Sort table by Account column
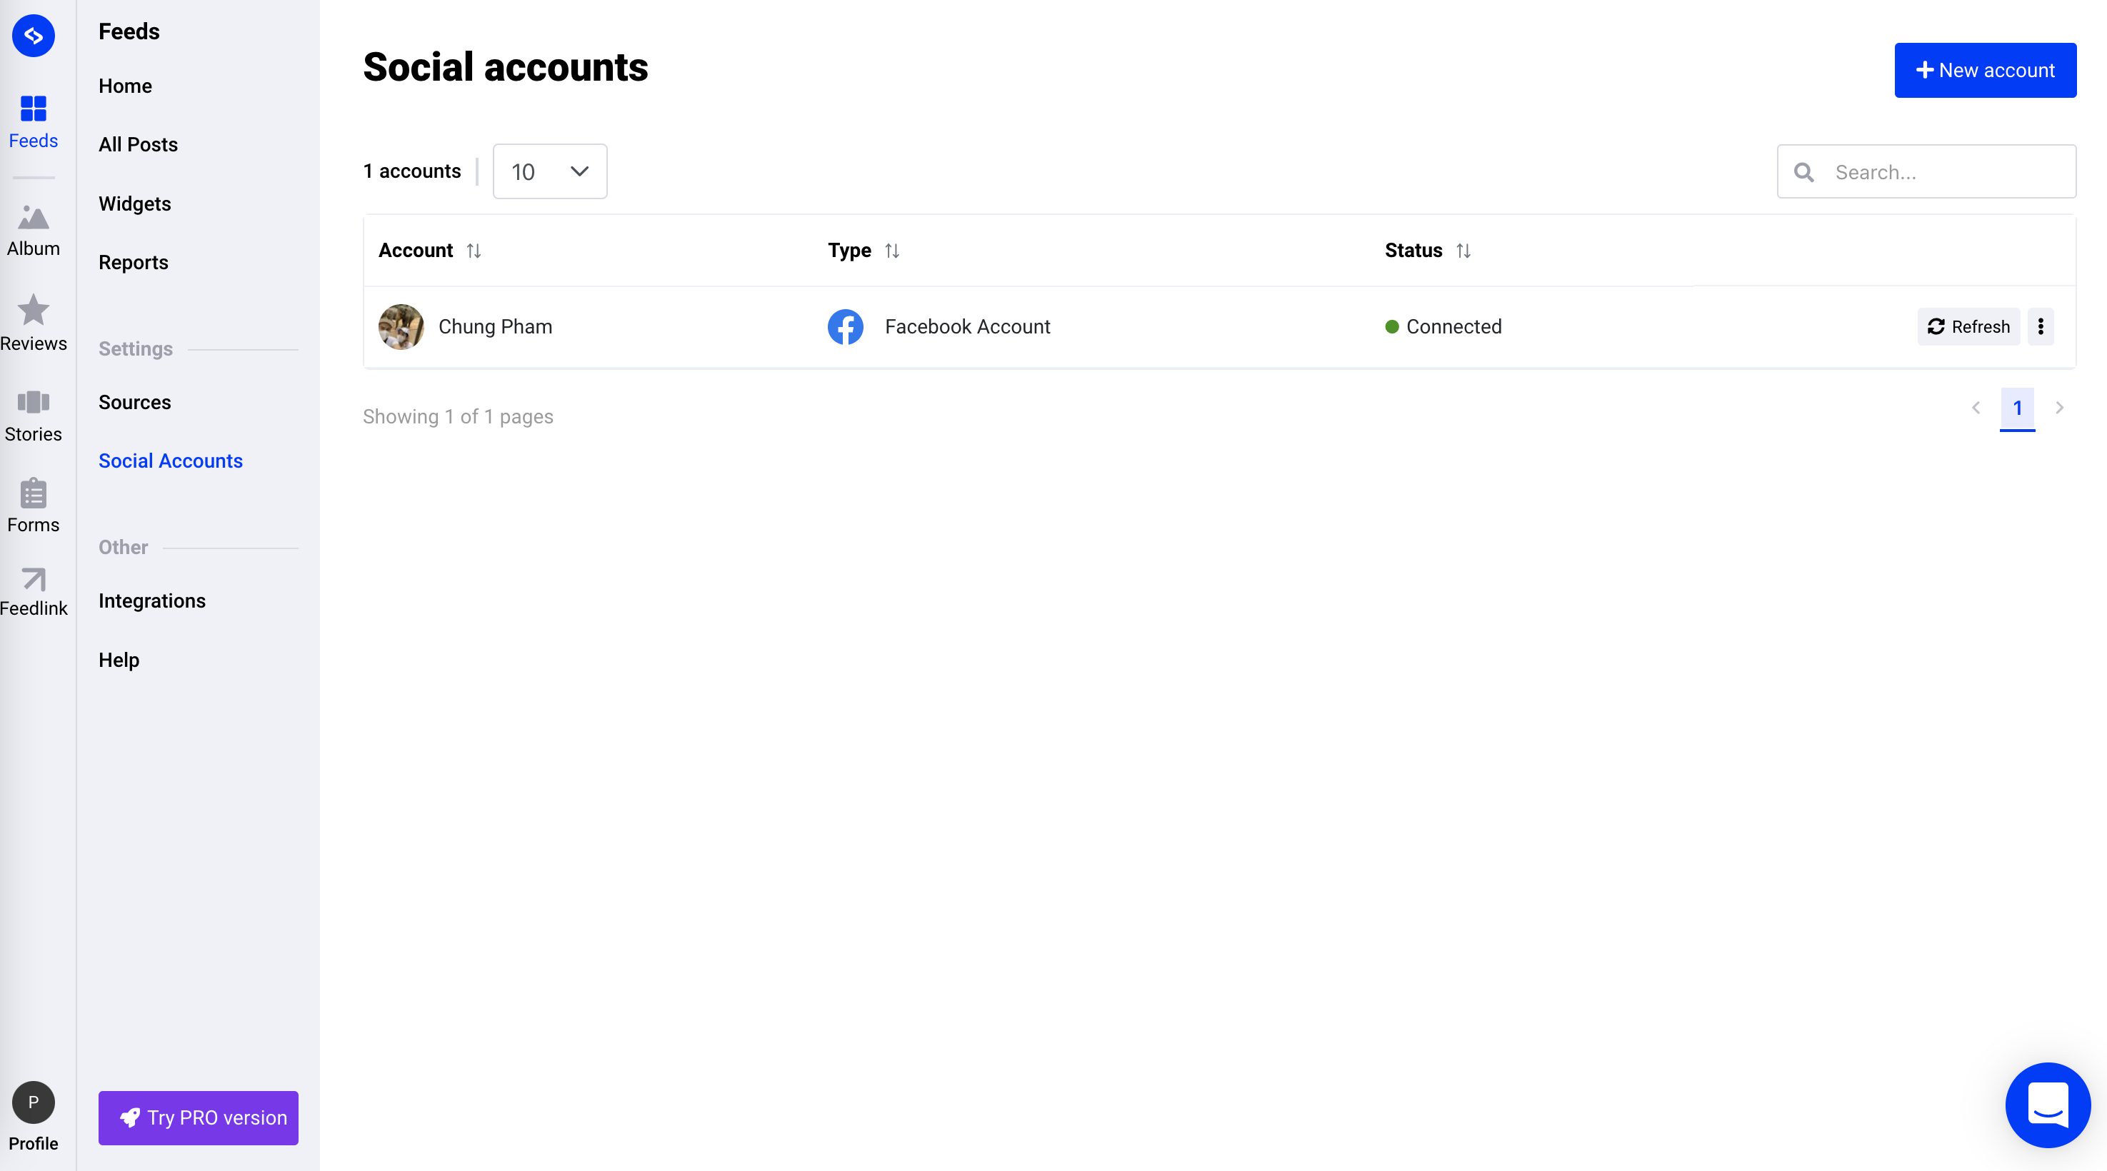The height and width of the screenshot is (1171, 2107). pyautogui.click(x=474, y=250)
